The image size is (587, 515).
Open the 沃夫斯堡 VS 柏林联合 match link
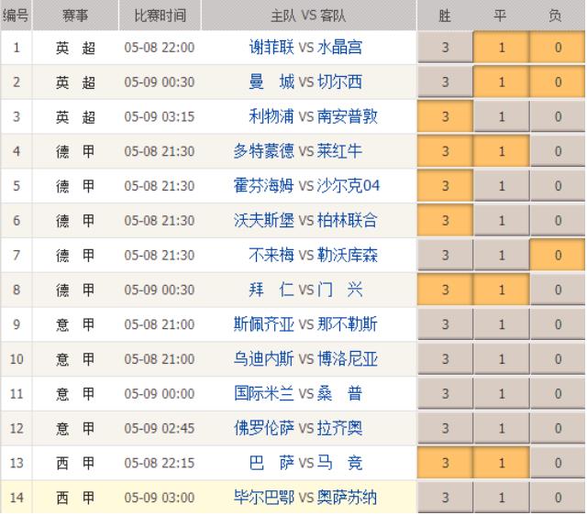(x=305, y=220)
